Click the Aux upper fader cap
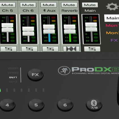The width and height of the screenshot is (119, 119). pos(49,27)
